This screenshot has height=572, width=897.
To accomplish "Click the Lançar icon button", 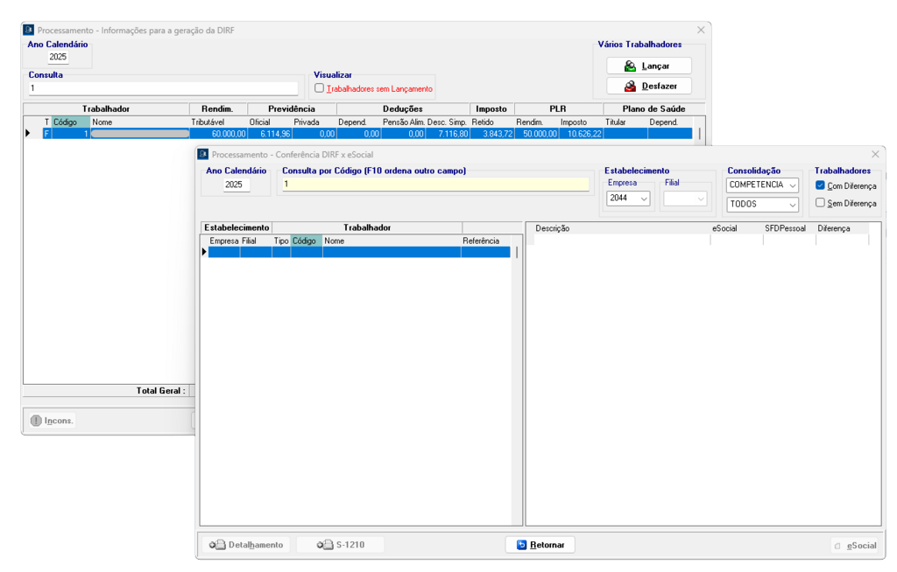I will [x=648, y=66].
